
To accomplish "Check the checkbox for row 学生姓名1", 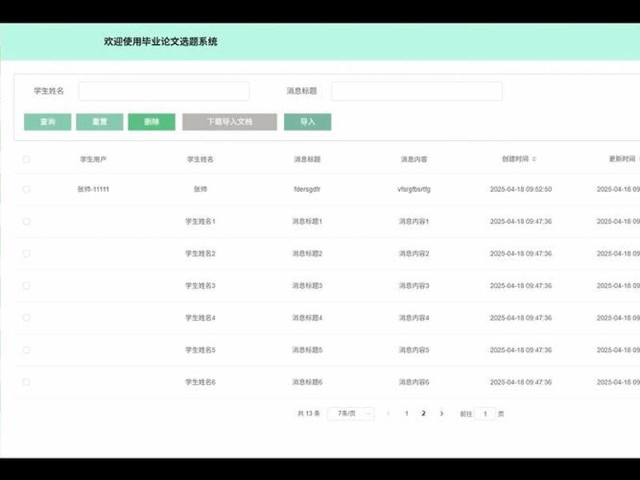I will [26, 222].
